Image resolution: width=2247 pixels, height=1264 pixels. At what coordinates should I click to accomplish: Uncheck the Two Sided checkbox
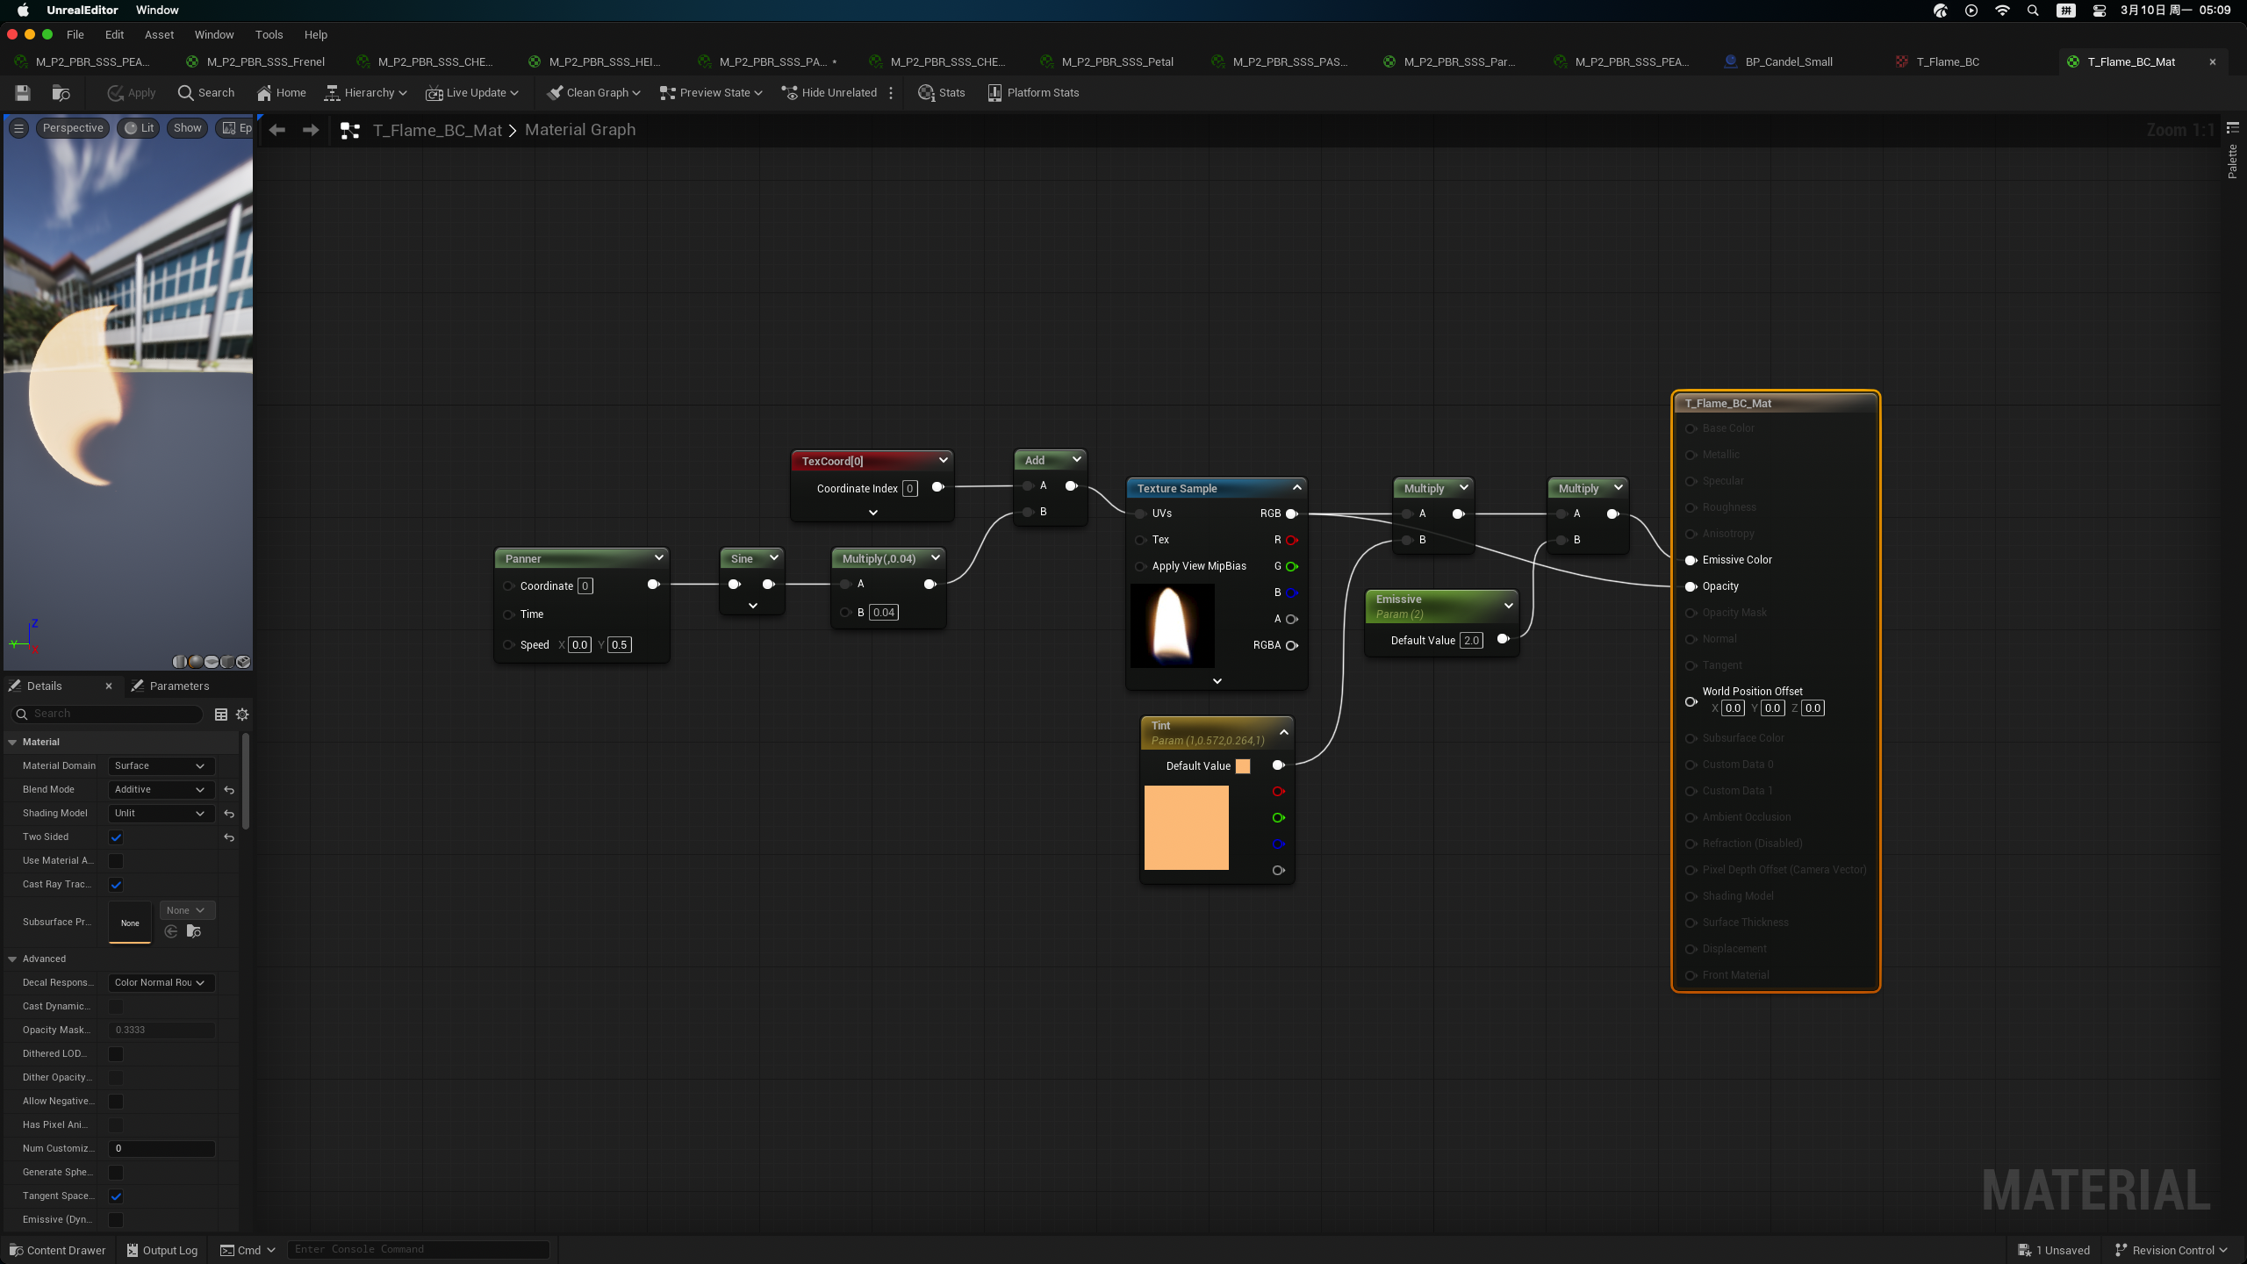116,837
